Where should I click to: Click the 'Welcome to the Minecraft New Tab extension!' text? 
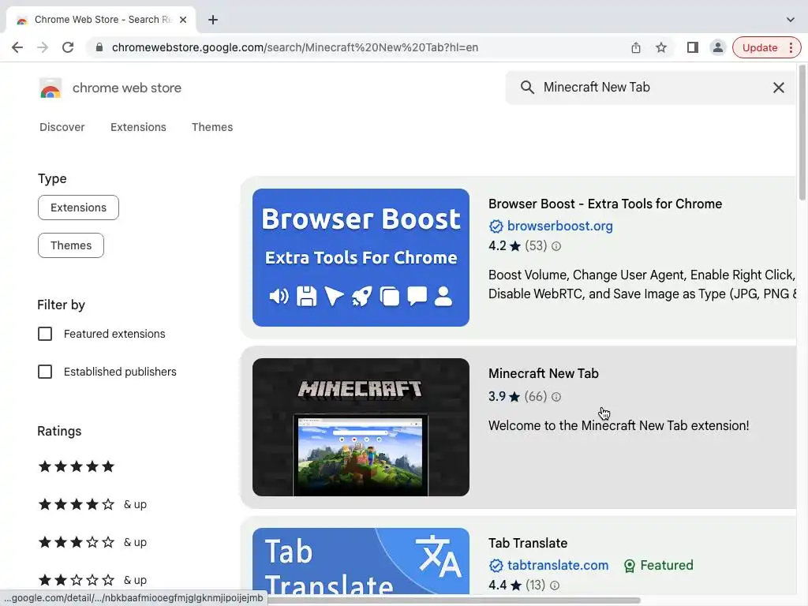tap(619, 425)
